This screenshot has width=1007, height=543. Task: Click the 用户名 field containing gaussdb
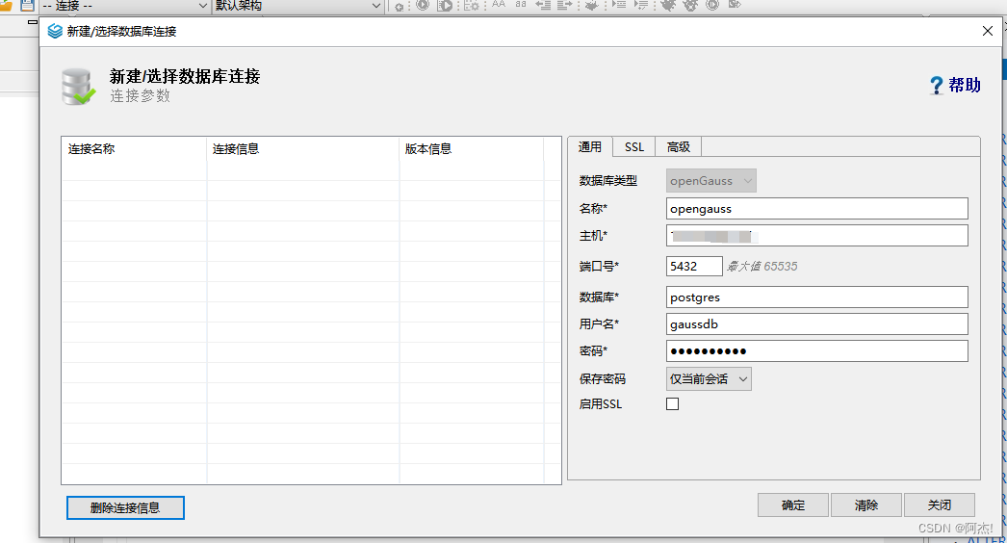point(817,324)
